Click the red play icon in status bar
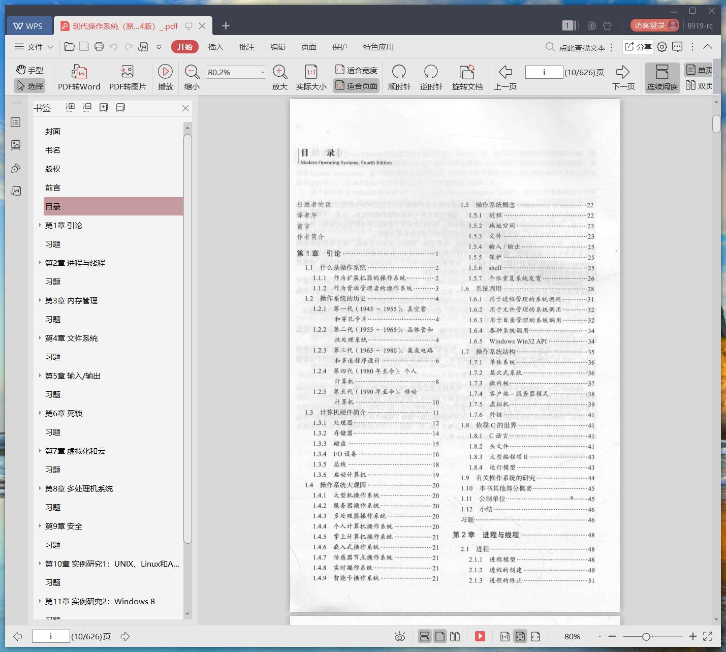The image size is (726, 652). (480, 636)
